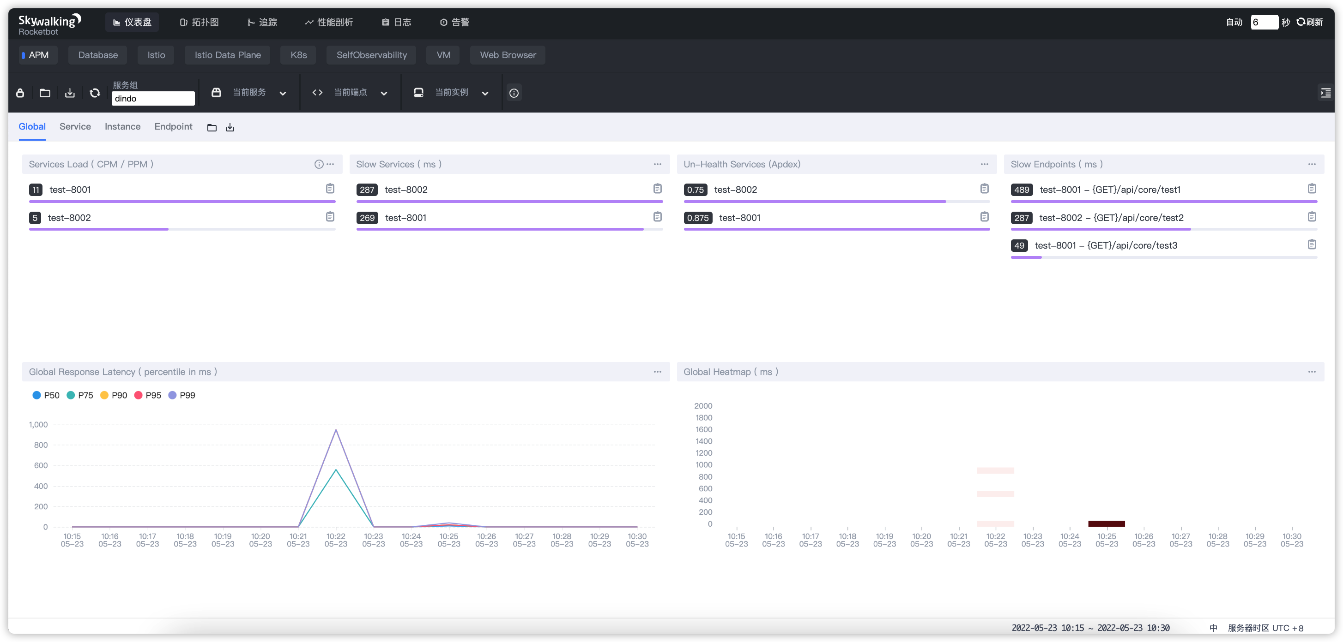Copy test-8001 name in Services Load
Screen dimensions: 1343x642
pos(330,189)
